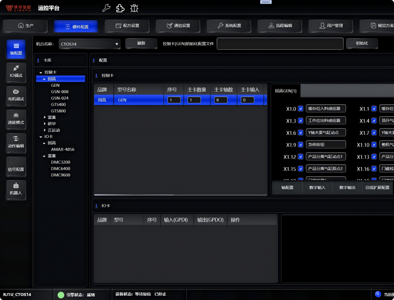
Task: Go to the 通信设置 menu
Action: pos(178,26)
